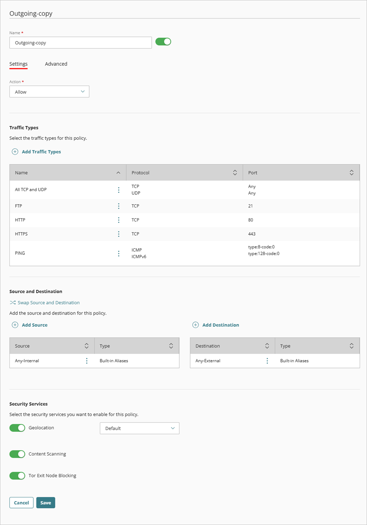Click inside the policy Name field
This screenshot has height=525, width=367.
pyautogui.click(x=81, y=42)
